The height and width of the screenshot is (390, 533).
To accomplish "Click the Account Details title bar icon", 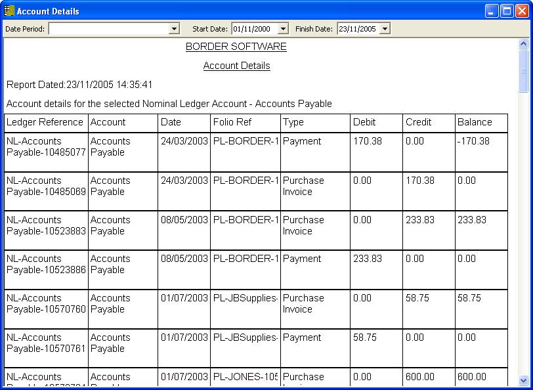I will click(9, 11).
